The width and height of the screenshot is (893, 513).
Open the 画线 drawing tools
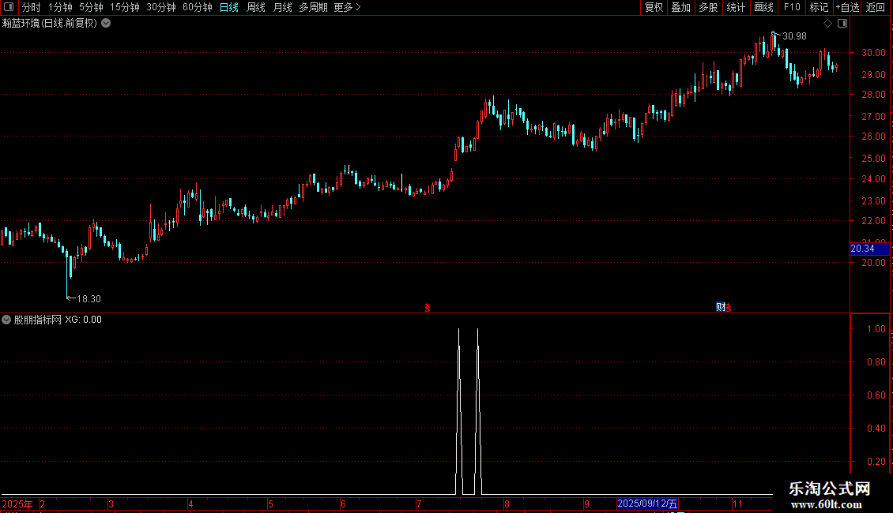[763, 7]
